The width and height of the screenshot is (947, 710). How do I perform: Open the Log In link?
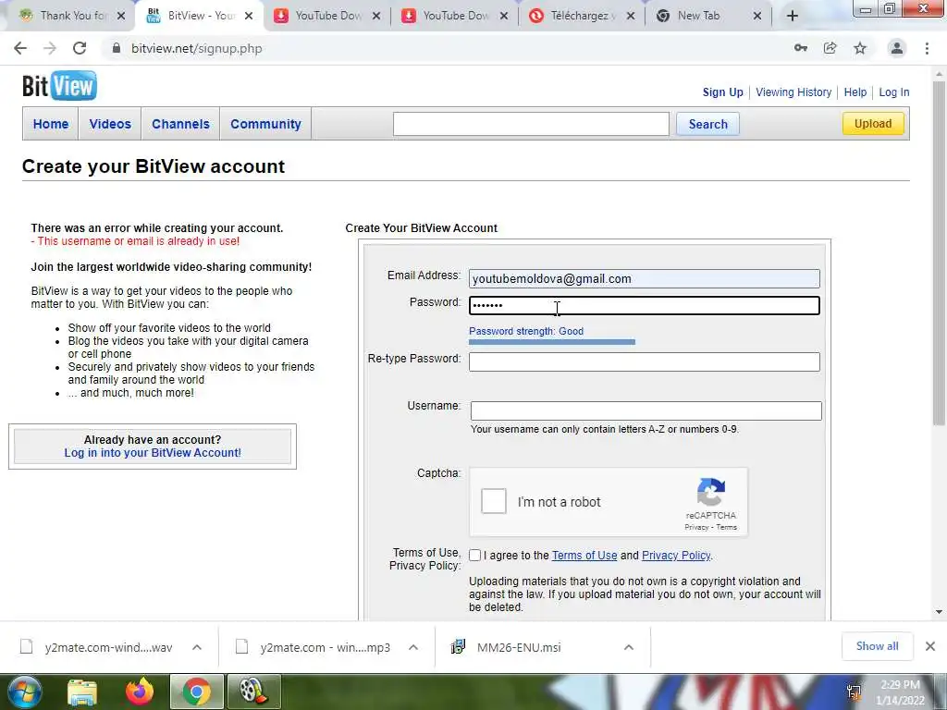click(894, 92)
